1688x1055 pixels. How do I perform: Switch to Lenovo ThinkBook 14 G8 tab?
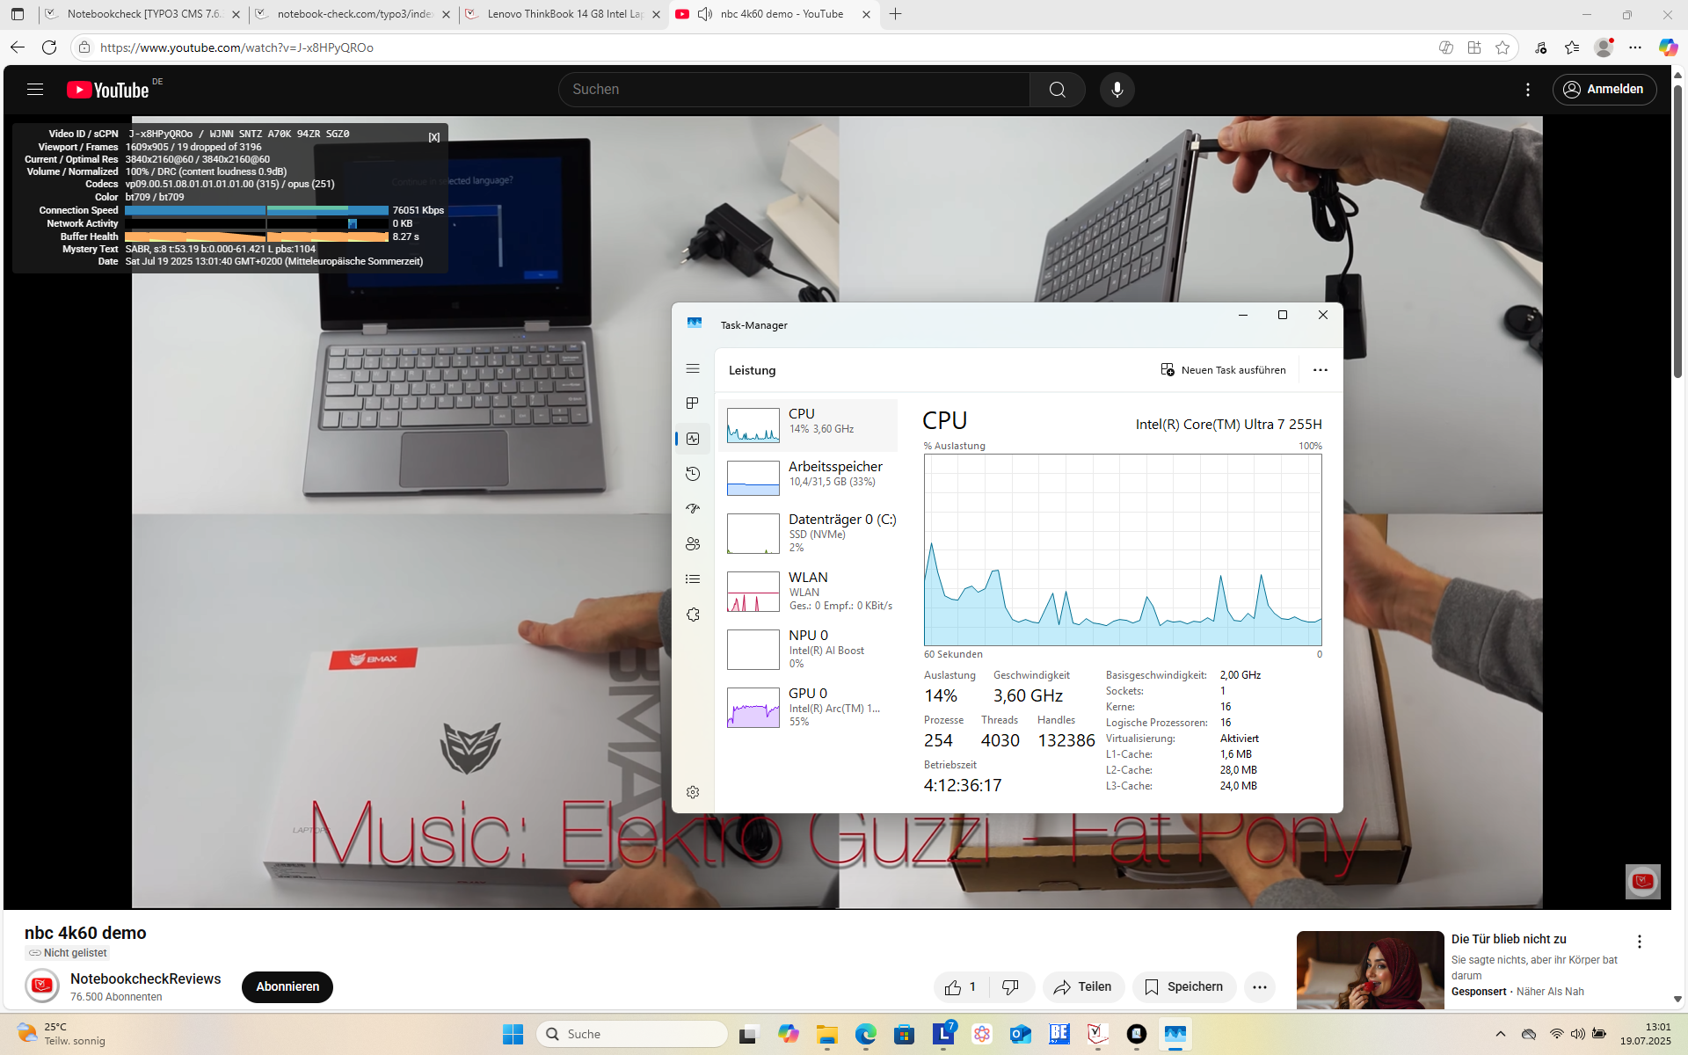coord(563,14)
